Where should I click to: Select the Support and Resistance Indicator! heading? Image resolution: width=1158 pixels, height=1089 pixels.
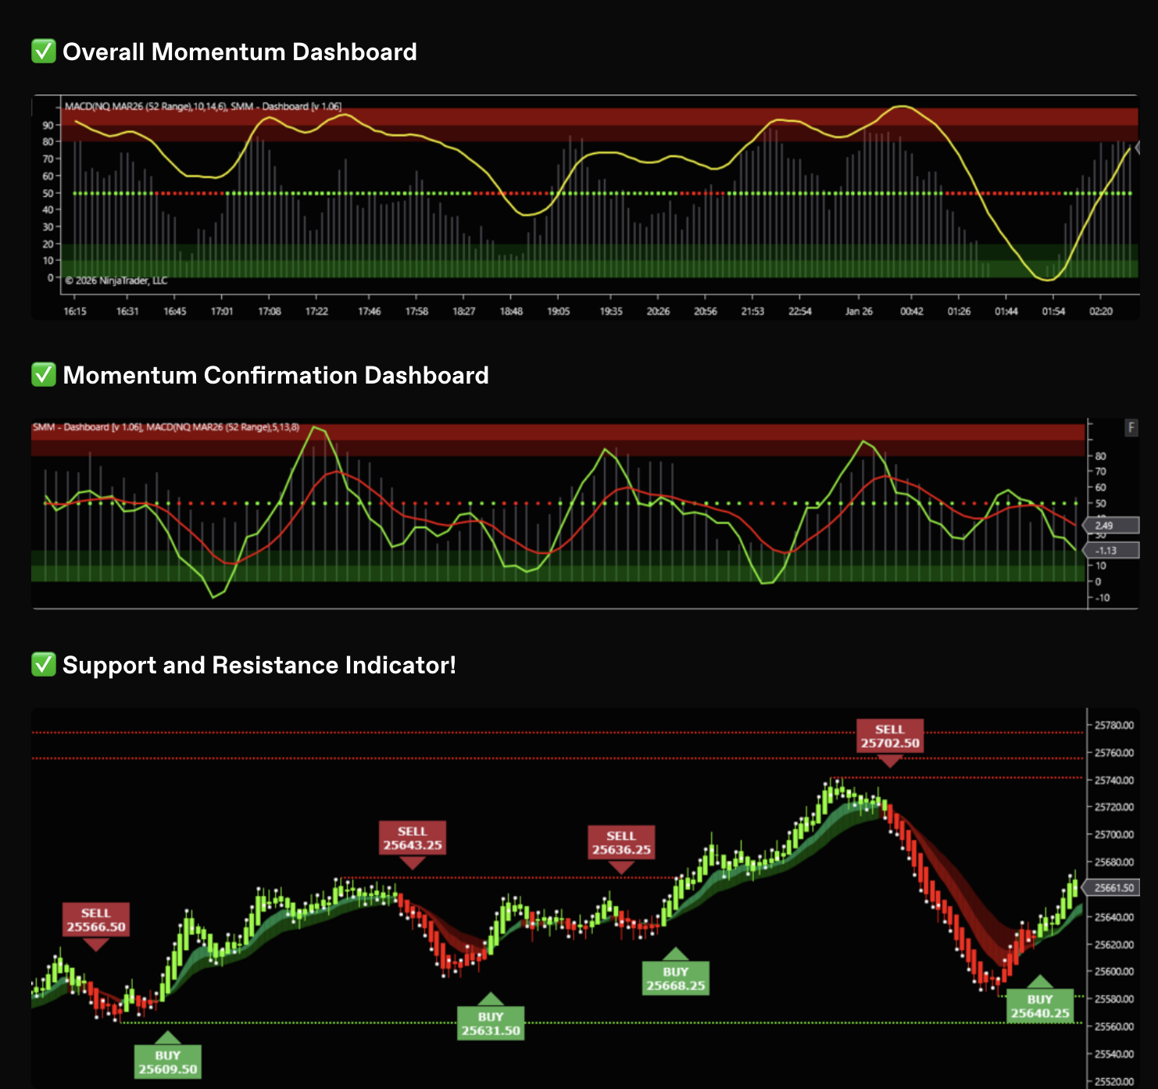(x=259, y=665)
